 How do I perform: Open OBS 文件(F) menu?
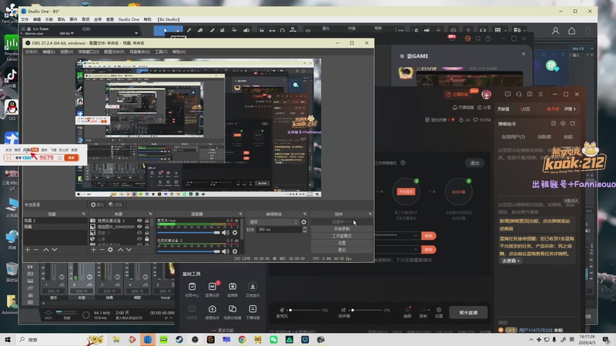(32, 52)
